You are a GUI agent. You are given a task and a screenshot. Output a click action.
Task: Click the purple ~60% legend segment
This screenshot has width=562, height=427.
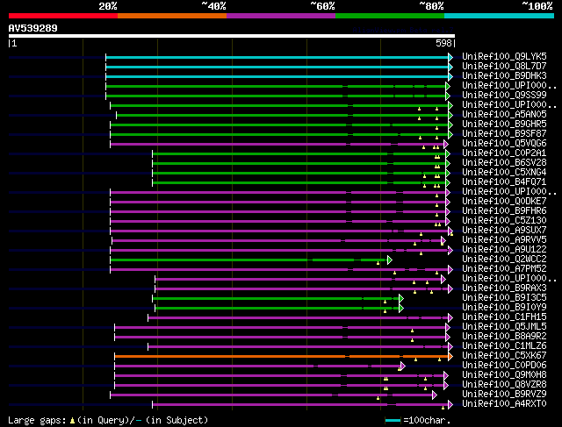pyautogui.click(x=281, y=16)
